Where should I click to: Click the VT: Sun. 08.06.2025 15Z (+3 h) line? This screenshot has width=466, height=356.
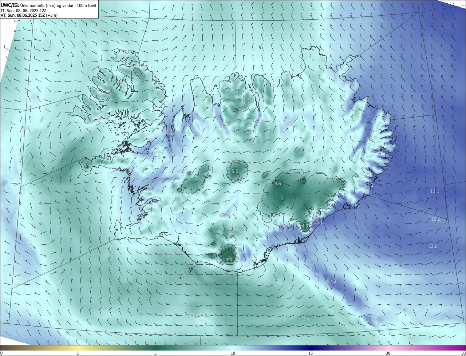coord(29,15)
